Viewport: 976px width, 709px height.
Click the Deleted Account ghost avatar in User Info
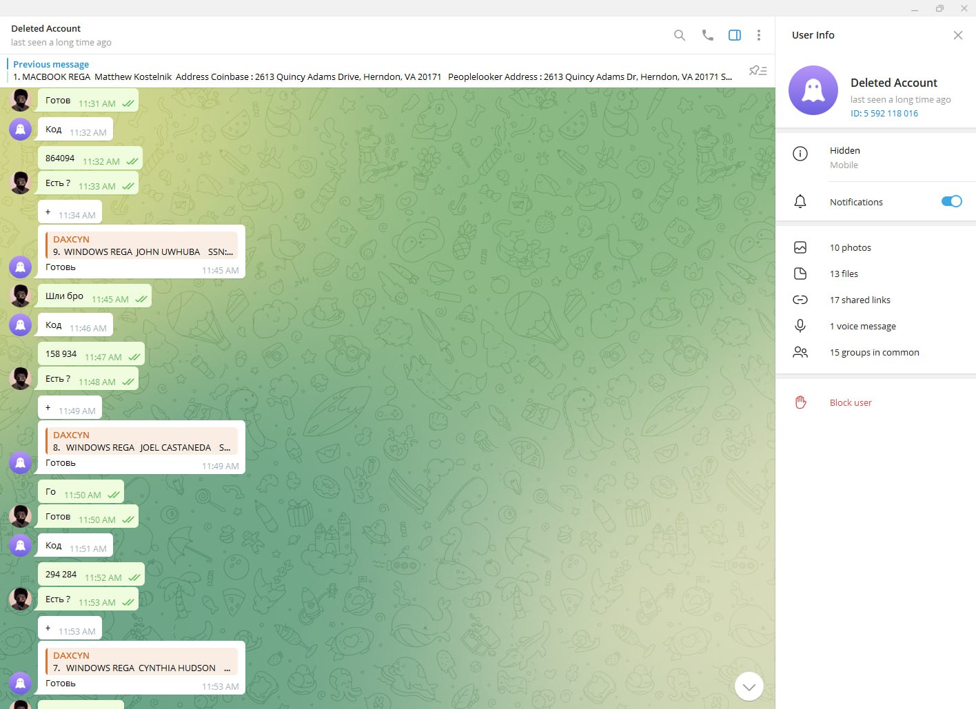(813, 90)
